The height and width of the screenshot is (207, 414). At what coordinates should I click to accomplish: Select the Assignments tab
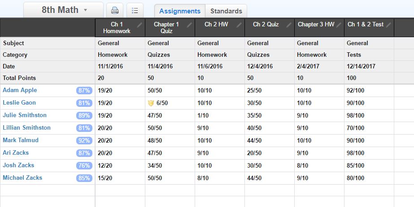click(x=180, y=11)
